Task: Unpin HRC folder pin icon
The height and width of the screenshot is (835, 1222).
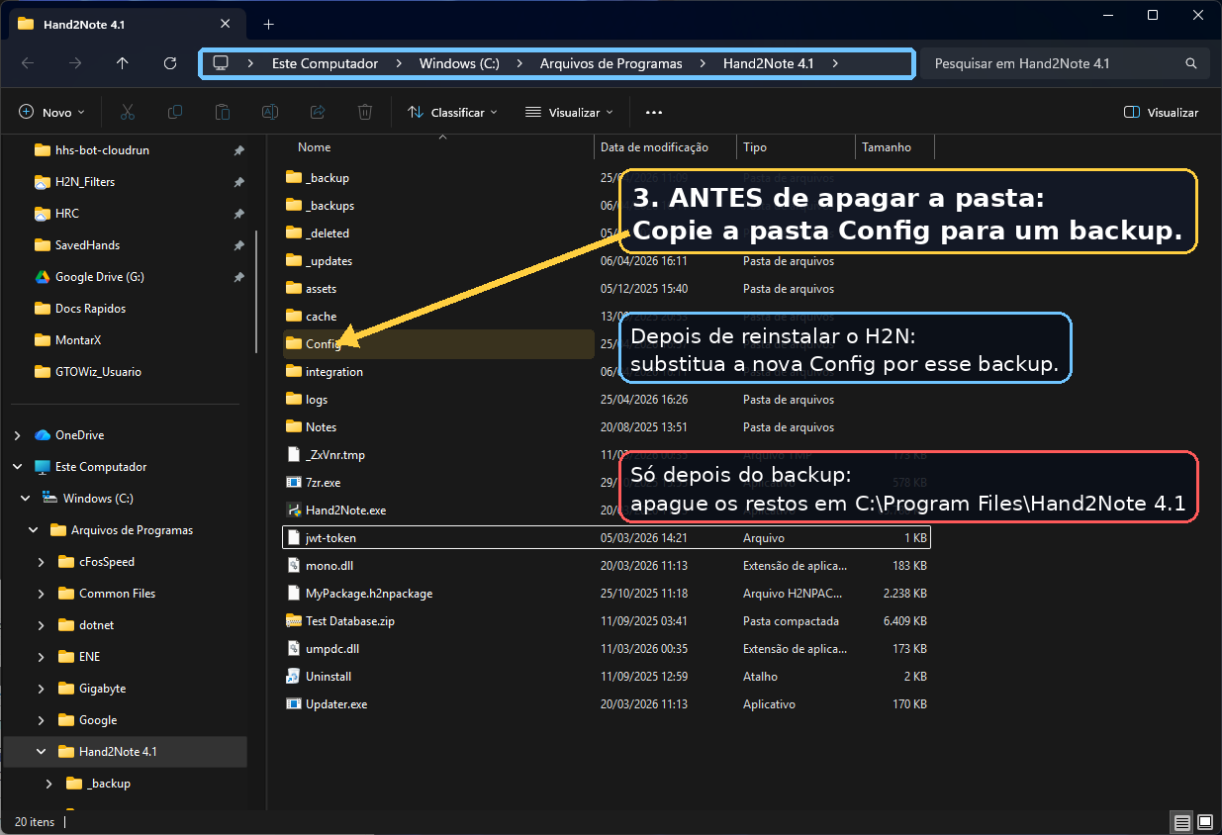Action: tap(238, 214)
